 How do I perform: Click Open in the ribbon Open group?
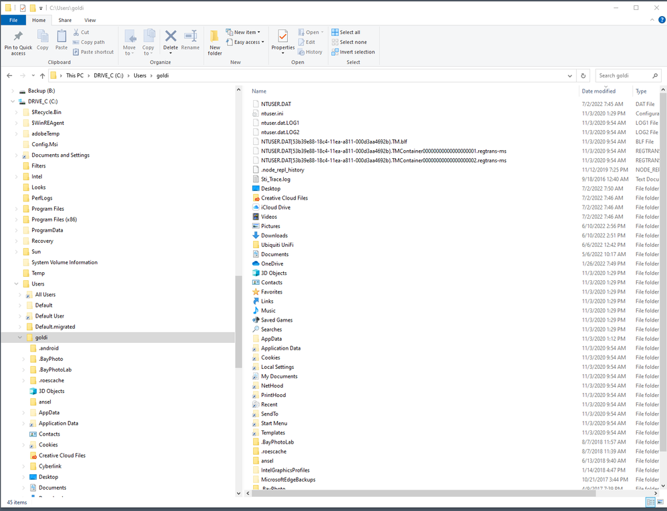(312, 32)
